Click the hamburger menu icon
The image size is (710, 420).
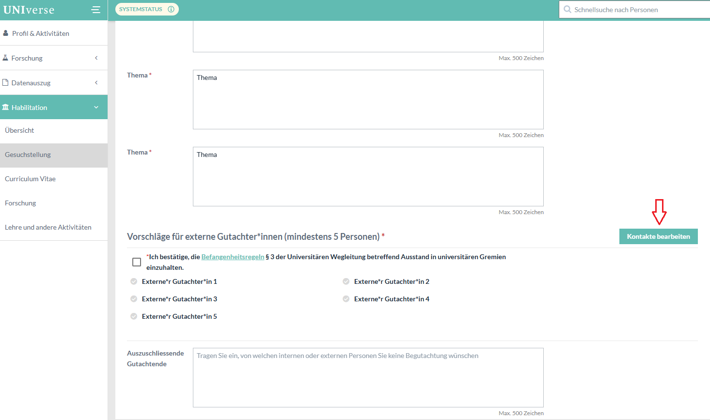tap(96, 10)
